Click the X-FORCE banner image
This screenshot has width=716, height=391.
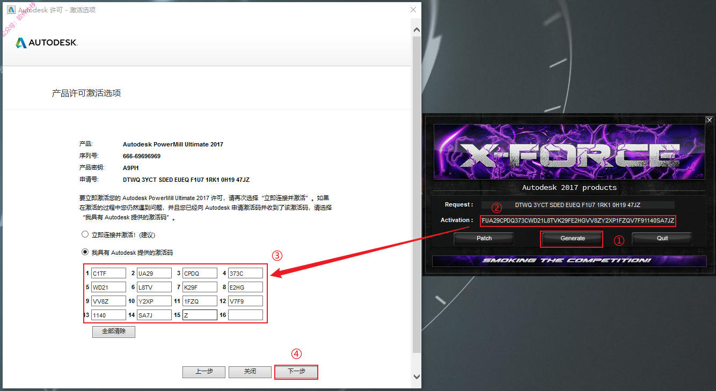pyautogui.click(x=569, y=153)
